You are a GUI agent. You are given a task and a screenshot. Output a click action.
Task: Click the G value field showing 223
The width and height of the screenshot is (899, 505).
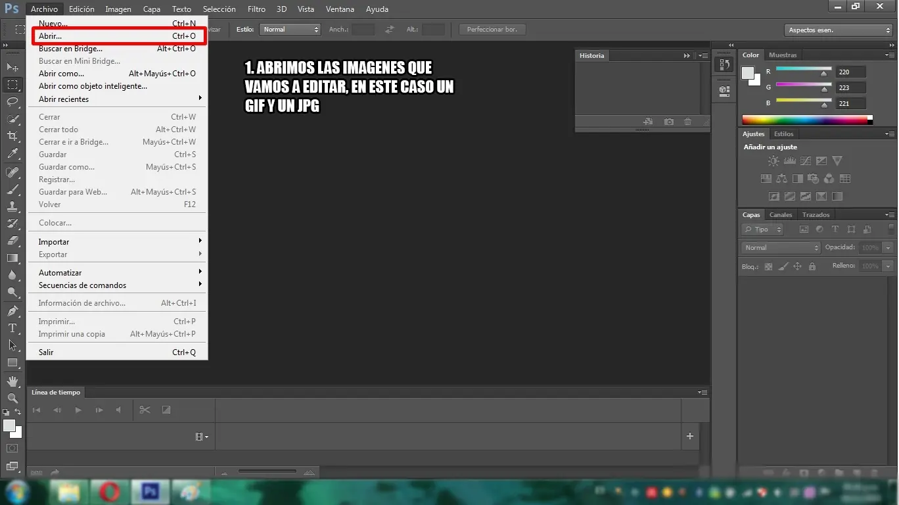(851, 87)
